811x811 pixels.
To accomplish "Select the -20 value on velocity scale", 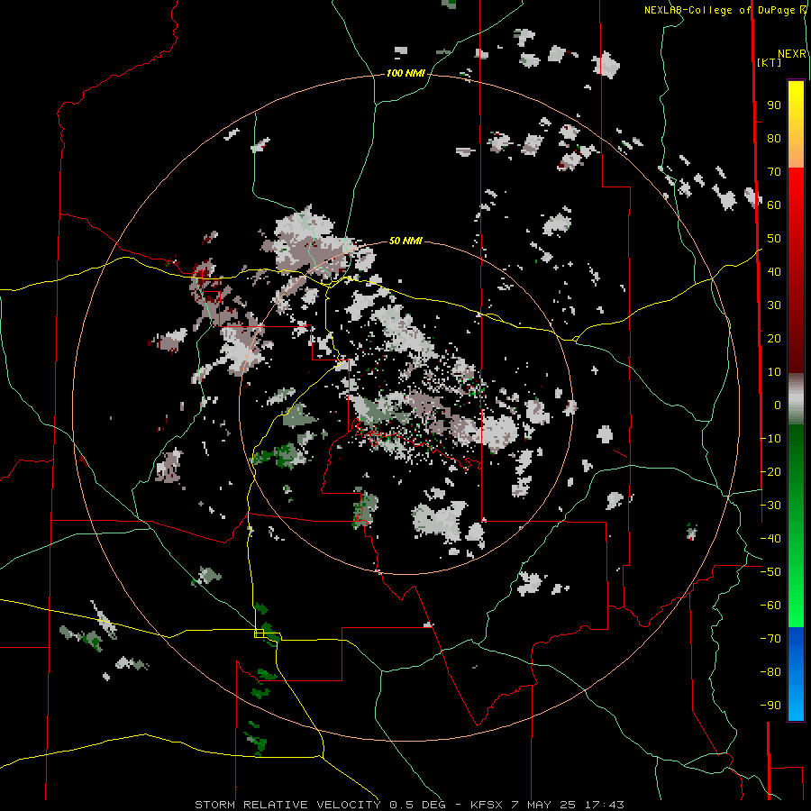I will coord(770,471).
